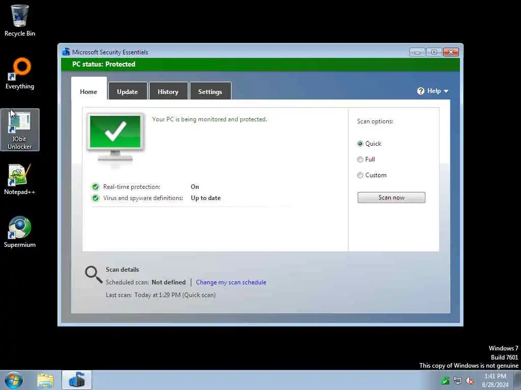The image size is (521, 390).
Task: Click the Microsoft Security Essentials title bar icon
Action: tap(66, 52)
